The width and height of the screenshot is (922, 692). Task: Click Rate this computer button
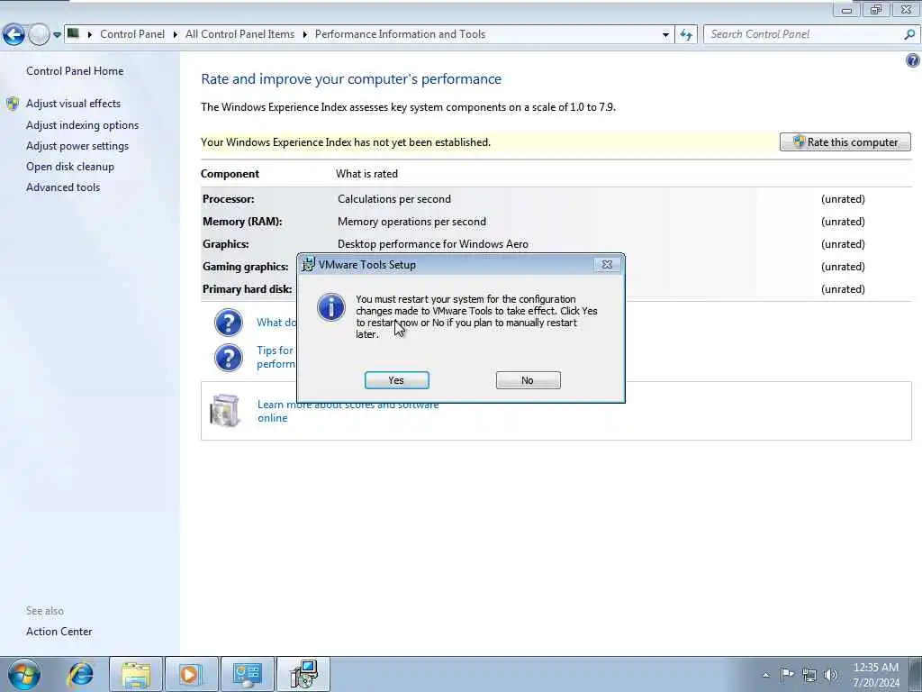[845, 141]
